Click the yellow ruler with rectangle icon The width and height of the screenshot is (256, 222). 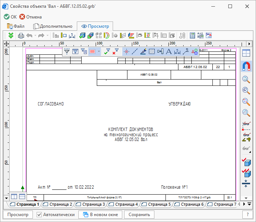click(x=64, y=36)
